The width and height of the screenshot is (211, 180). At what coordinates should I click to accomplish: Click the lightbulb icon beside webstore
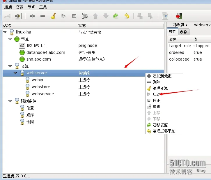(27, 87)
